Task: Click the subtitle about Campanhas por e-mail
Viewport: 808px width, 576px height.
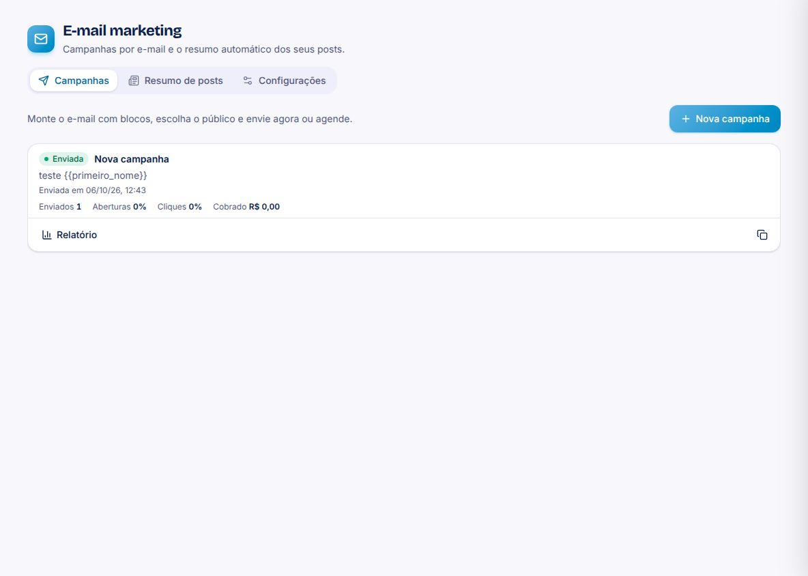Action: tap(203, 49)
